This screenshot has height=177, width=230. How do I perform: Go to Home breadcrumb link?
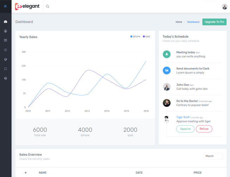[179, 22]
